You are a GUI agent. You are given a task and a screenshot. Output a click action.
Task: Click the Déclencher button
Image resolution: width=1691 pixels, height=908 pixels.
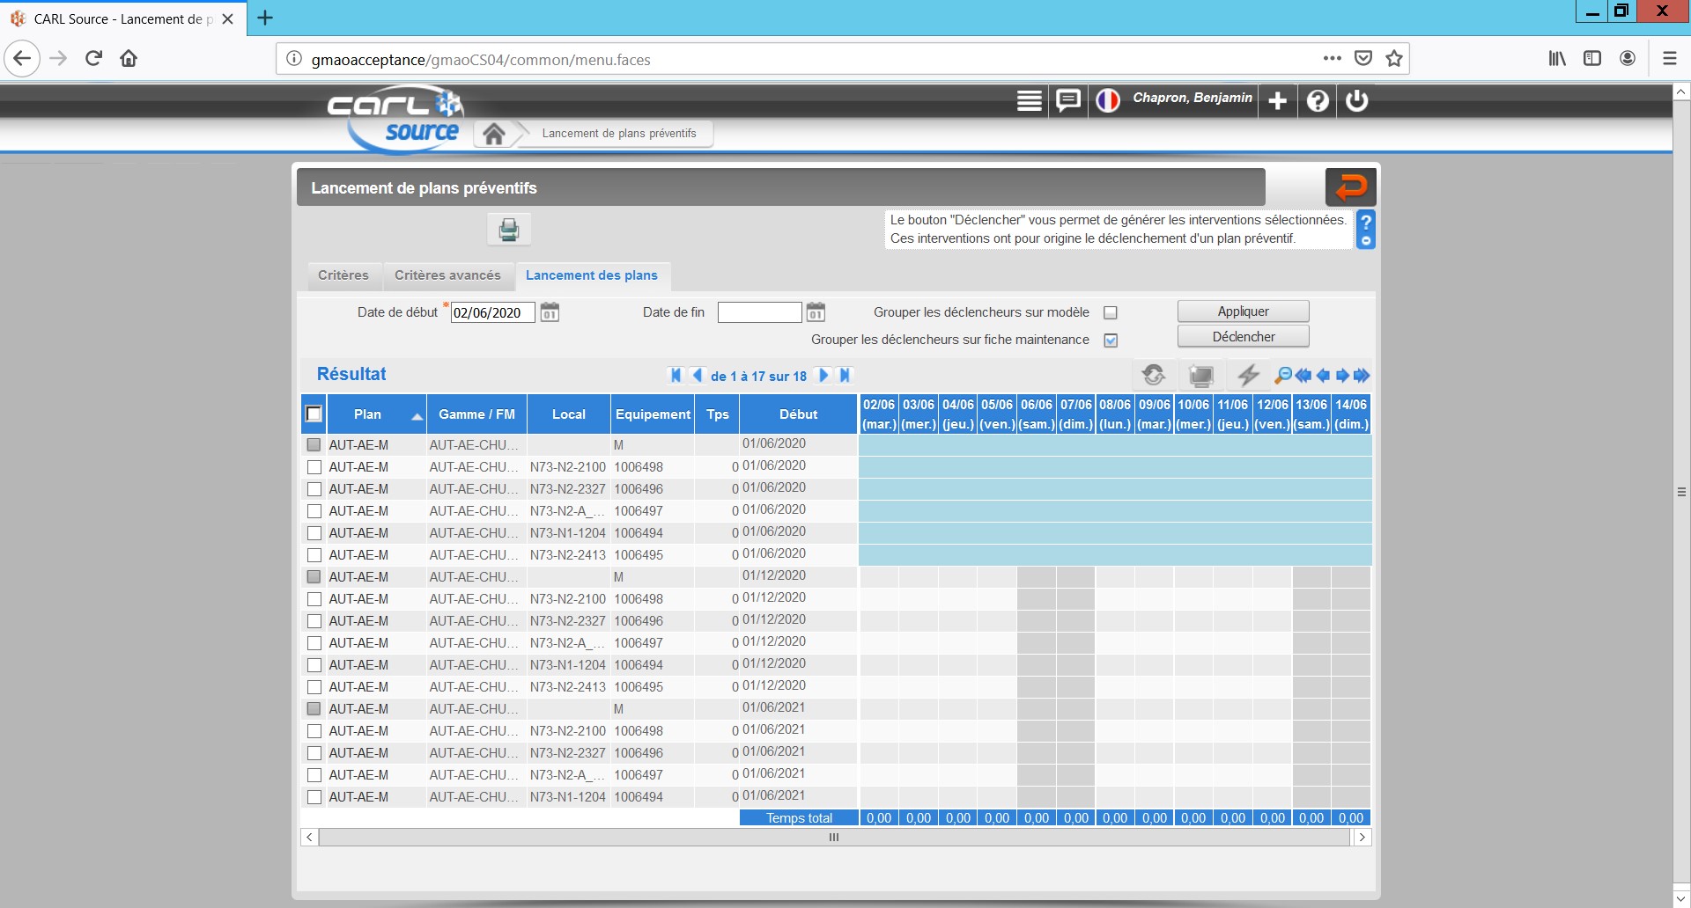(1243, 337)
